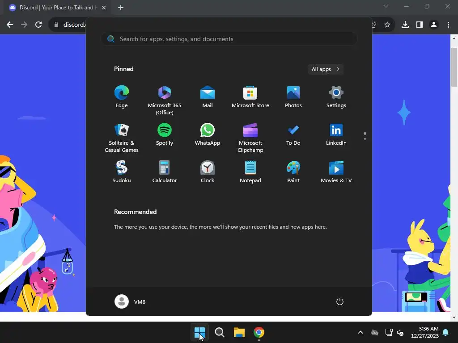Image resolution: width=458 pixels, height=343 pixels.
Task: Click the OneDrive tray icon
Action: click(x=375, y=332)
